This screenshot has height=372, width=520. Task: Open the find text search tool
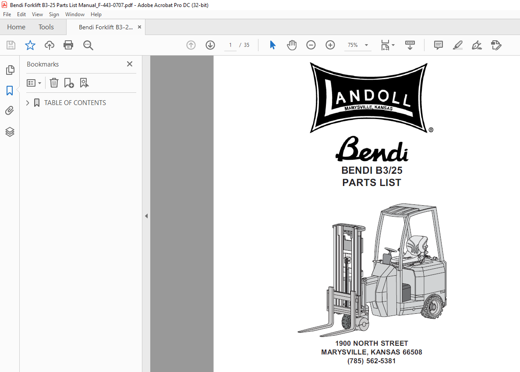[88, 45]
